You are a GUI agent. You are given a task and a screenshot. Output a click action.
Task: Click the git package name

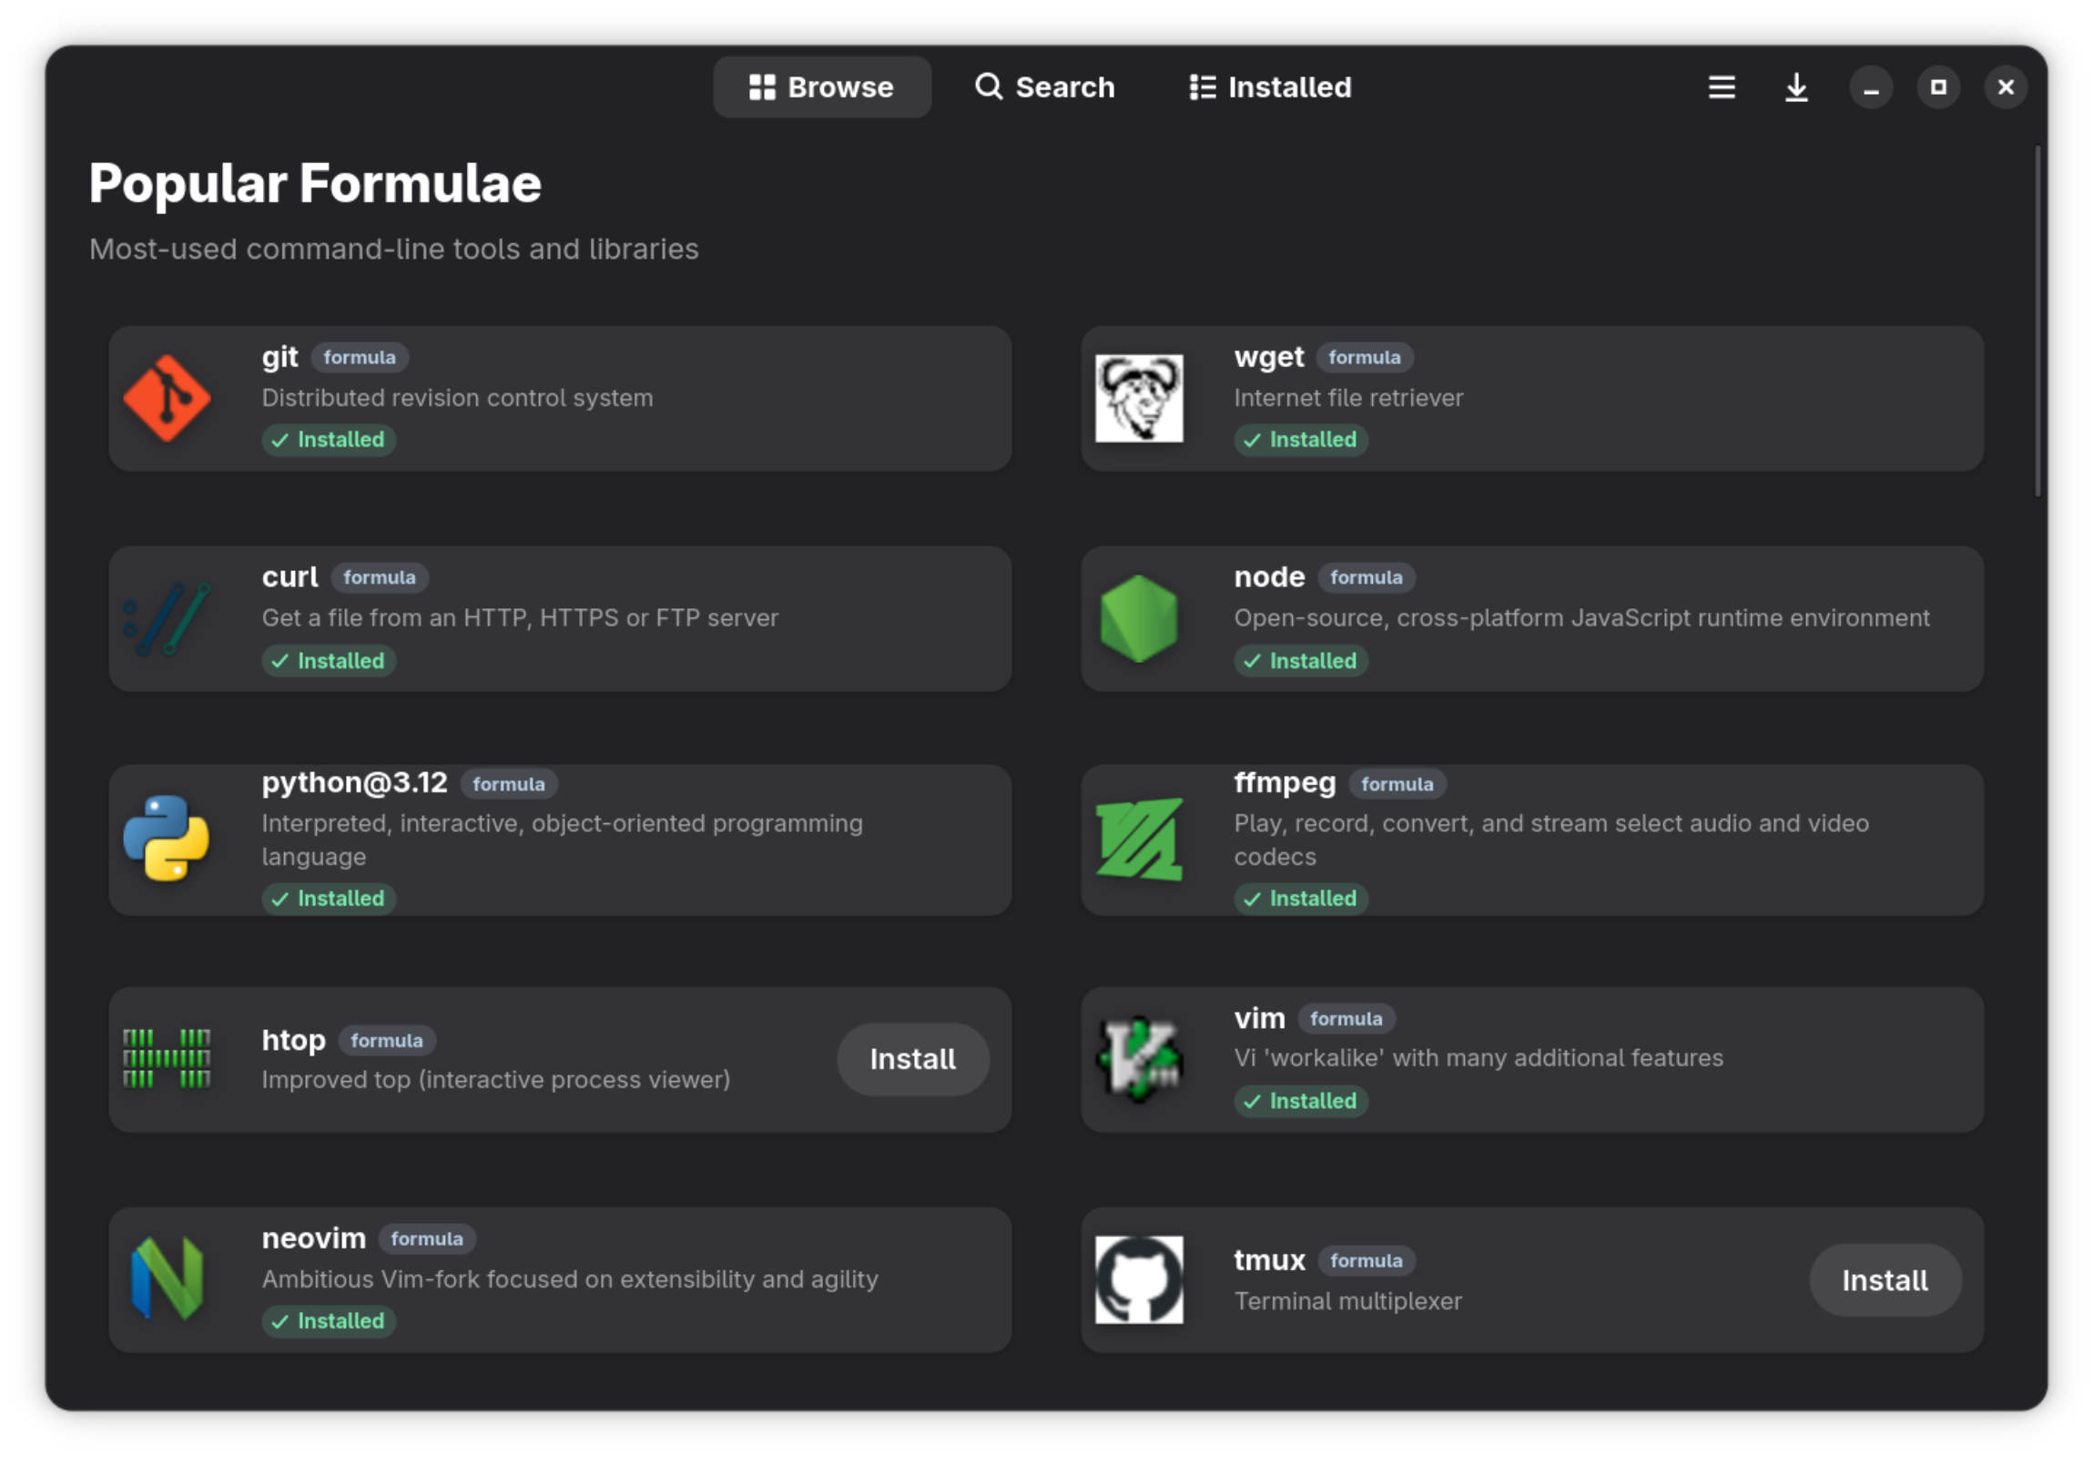[280, 357]
